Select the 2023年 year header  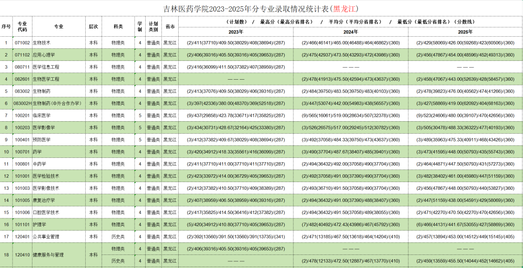tap(236, 32)
